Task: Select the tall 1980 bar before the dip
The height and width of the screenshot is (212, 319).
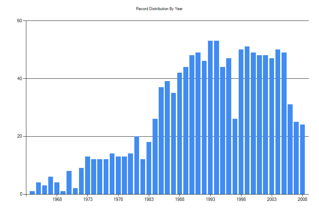Action: pyautogui.click(x=136, y=165)
